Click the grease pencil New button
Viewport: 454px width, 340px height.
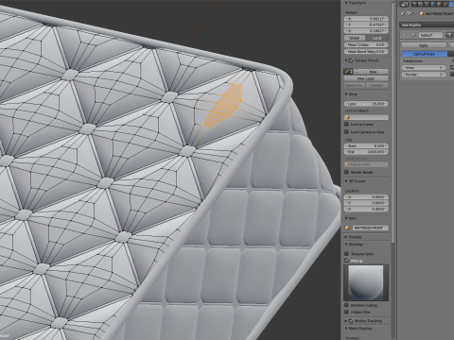[x=371, y=72]
